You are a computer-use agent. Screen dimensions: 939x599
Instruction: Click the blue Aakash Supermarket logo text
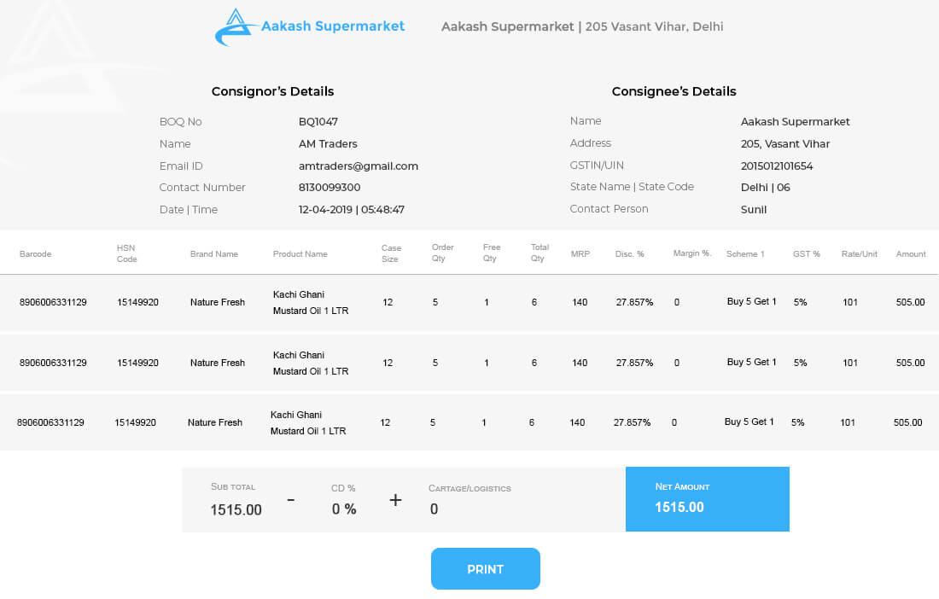pyautogui.click(x=333, y=26)
